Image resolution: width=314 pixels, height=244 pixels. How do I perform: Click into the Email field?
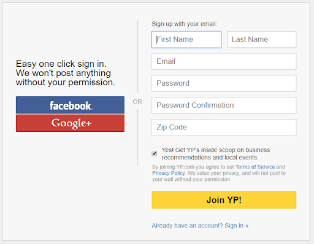click(224, 61)
